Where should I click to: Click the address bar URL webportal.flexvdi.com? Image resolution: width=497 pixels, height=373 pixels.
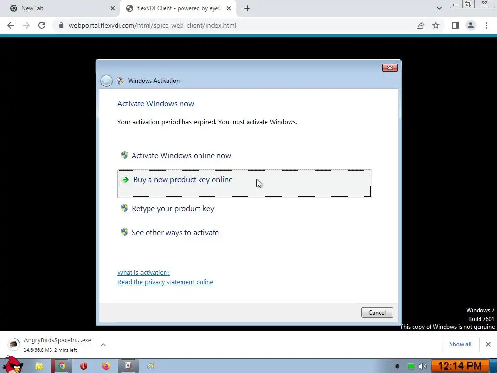coord(152,25)
